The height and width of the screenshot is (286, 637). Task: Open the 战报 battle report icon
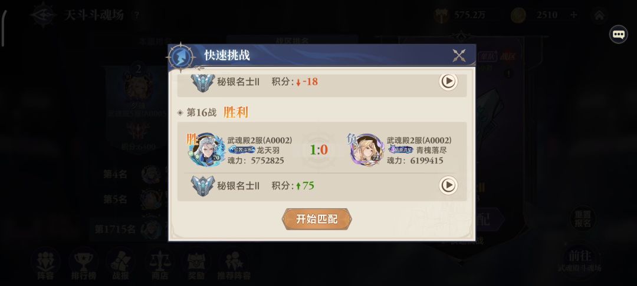121,265
